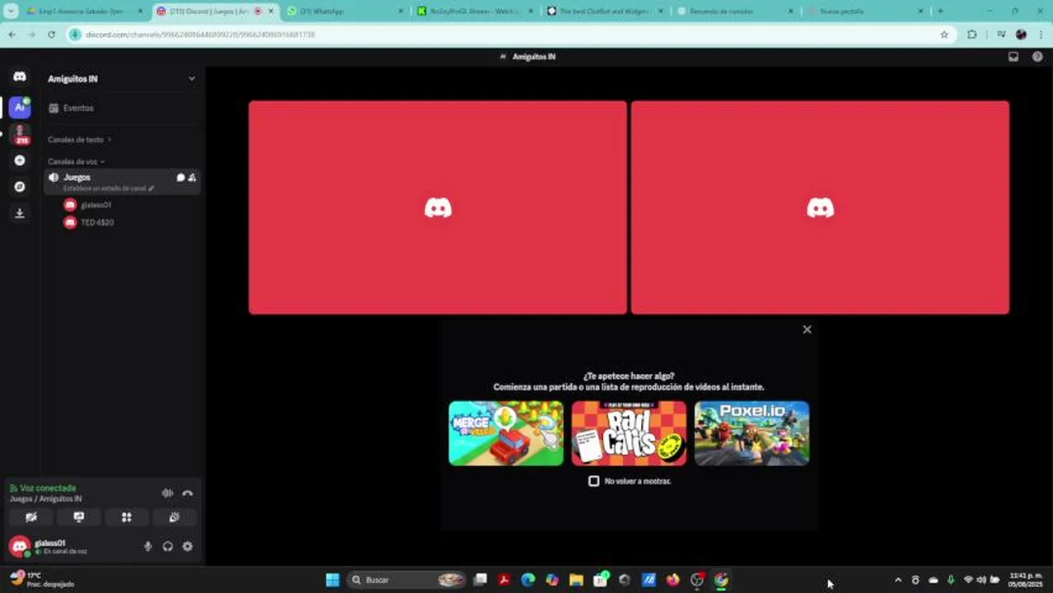The height and width of the screenshot is (593, 1053).
Task: Switch to the NoSoyProGL Stream browser tab
Action: pos(476,12)
